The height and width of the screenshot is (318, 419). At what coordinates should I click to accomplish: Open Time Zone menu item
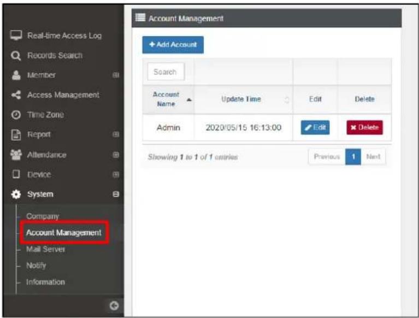45,115
